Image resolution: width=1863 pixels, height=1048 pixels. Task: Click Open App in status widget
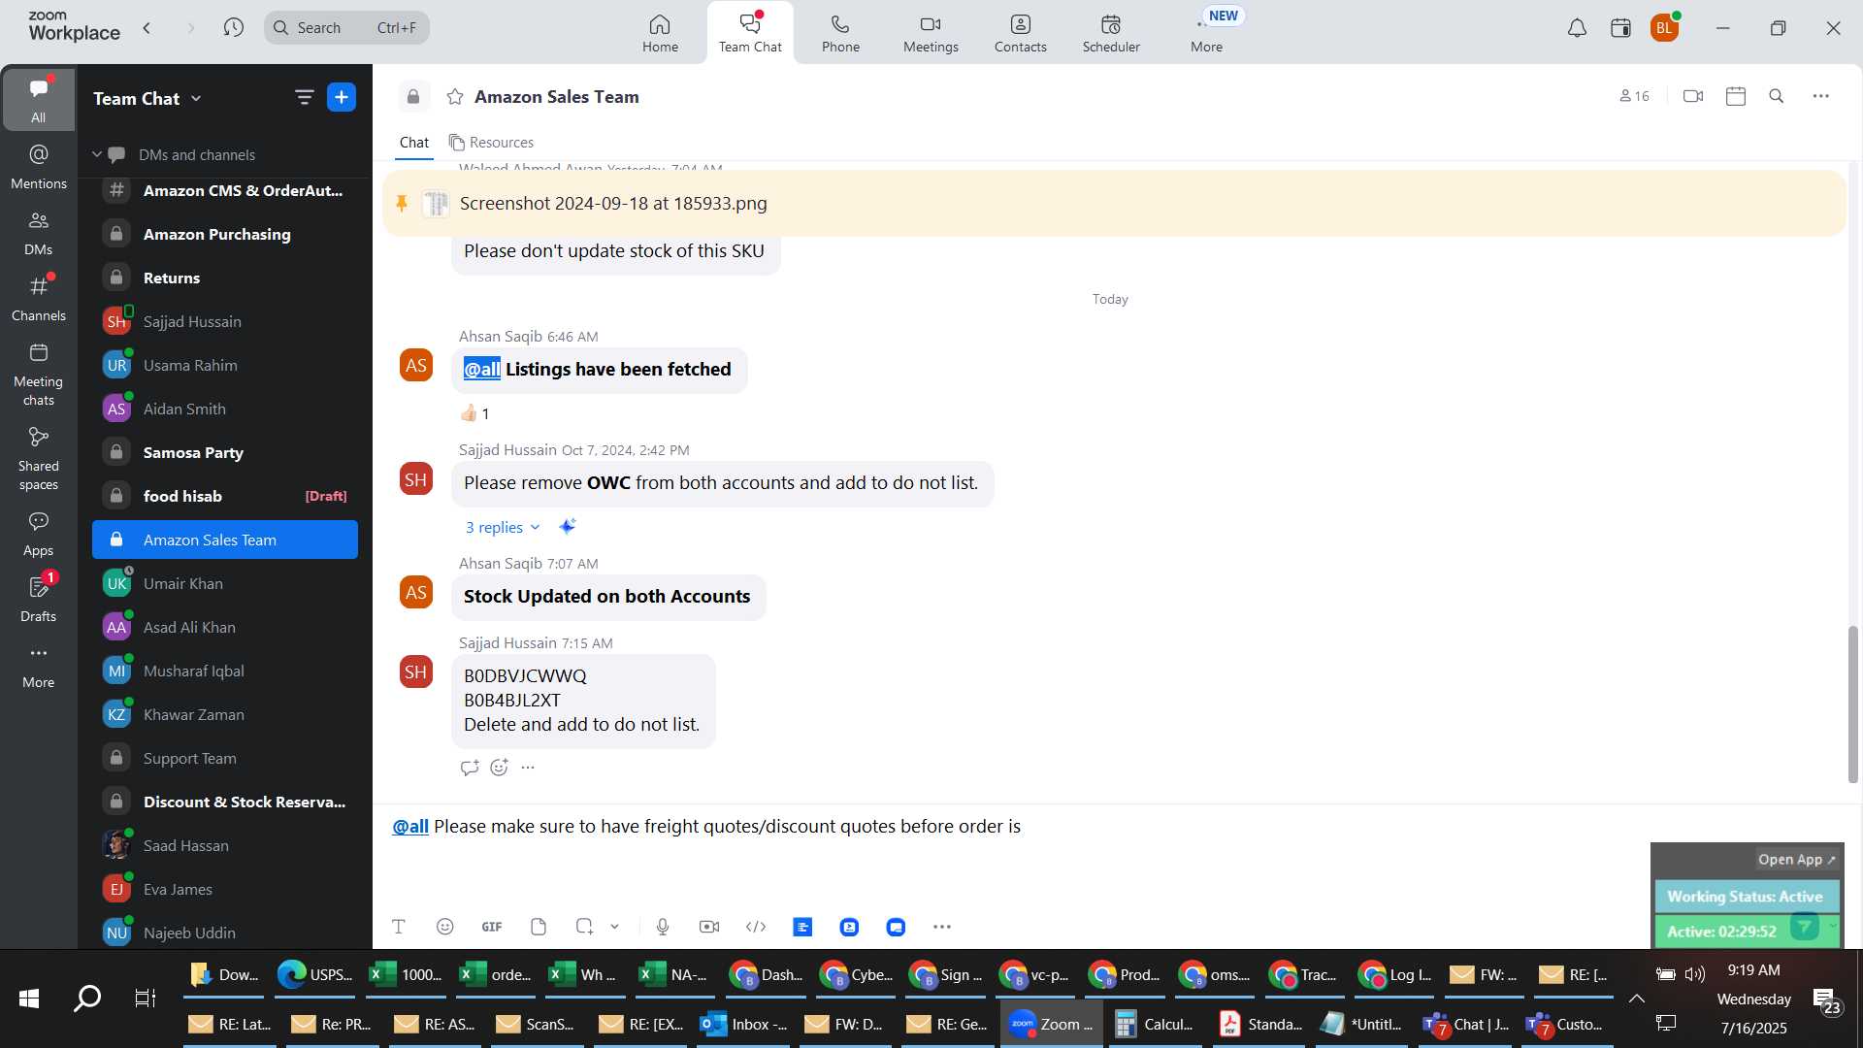pyautogui.click(x=1797, y=860)
